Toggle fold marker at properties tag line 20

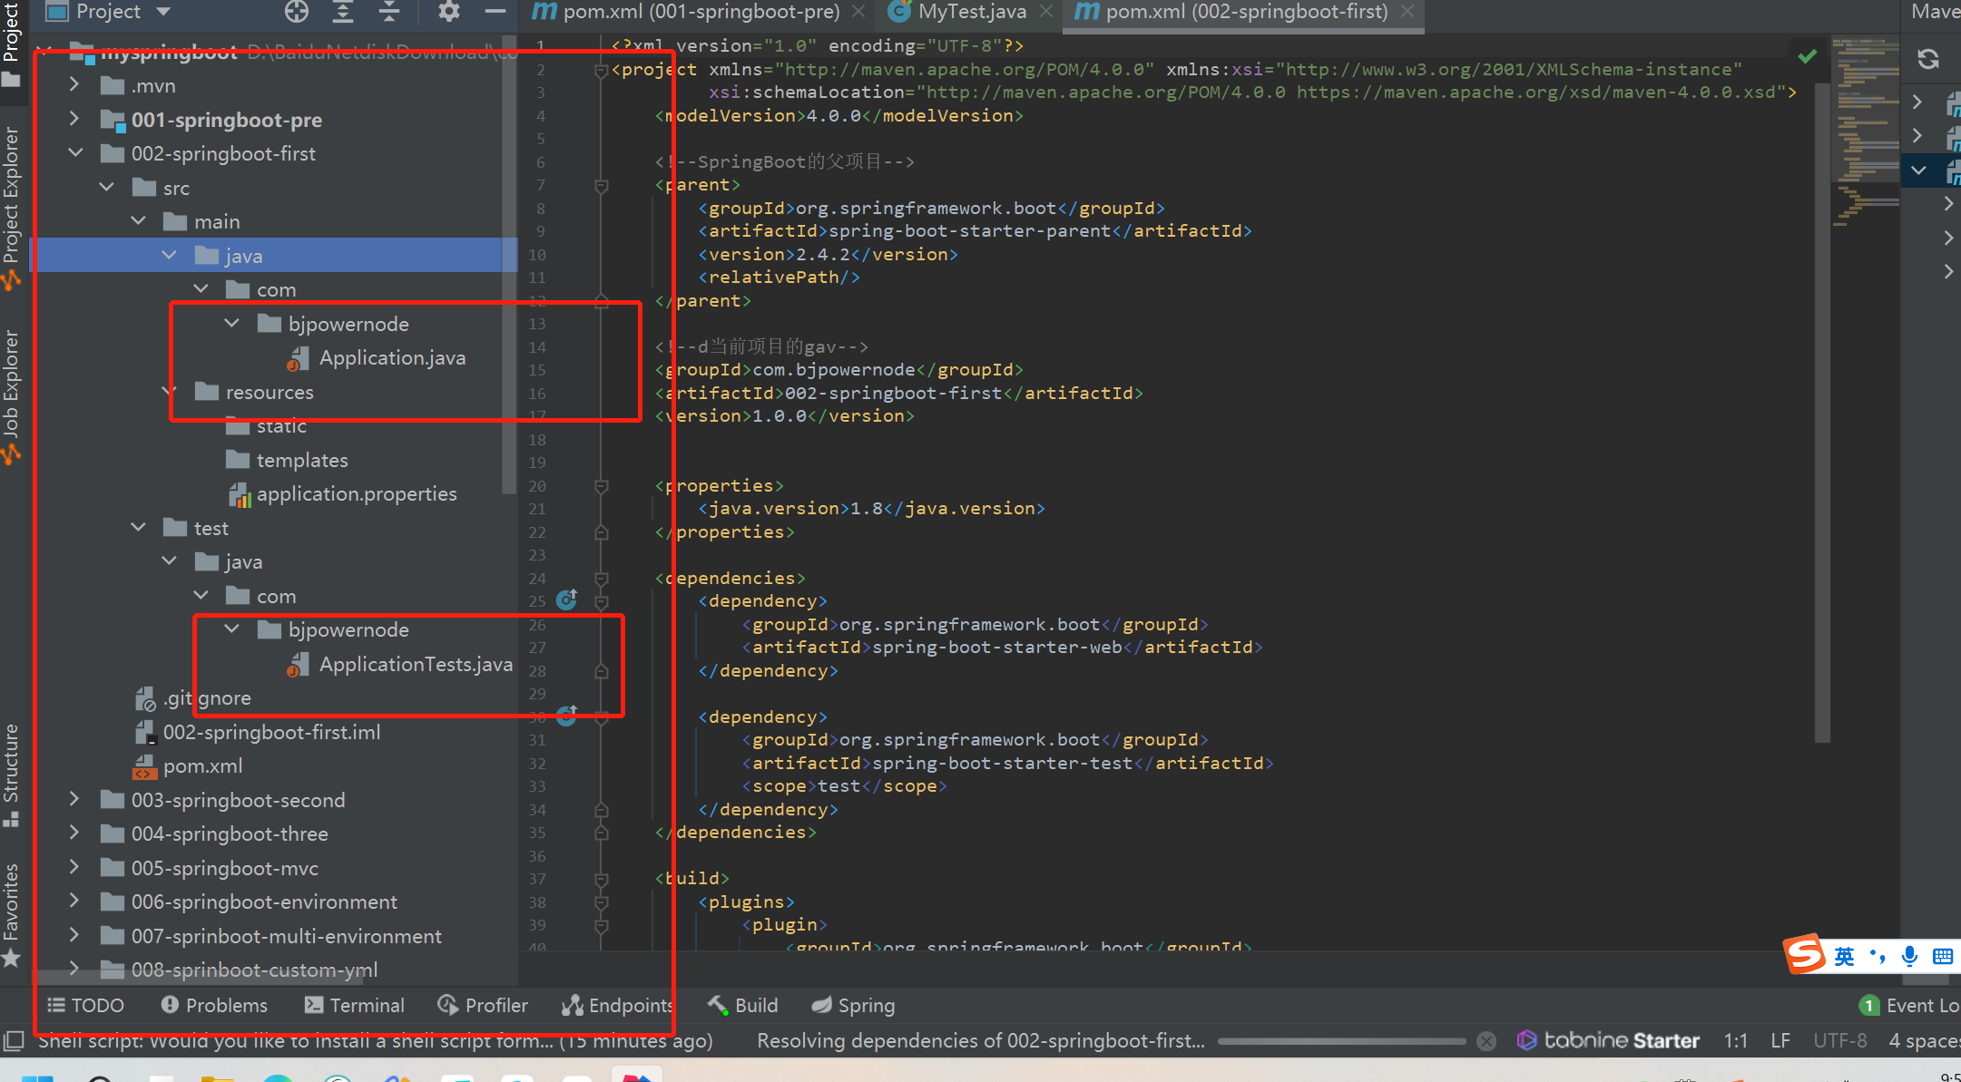click(601, 486)
